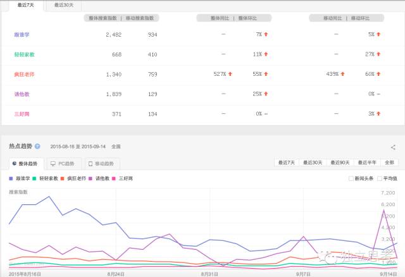Select the 最近7天 tab at top

tap(27, 5)
